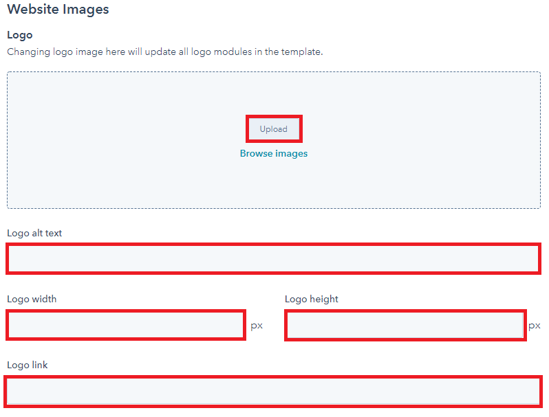Click the px unit beside Logo height
The image size is (549, 417).
(x=535, y=326)
